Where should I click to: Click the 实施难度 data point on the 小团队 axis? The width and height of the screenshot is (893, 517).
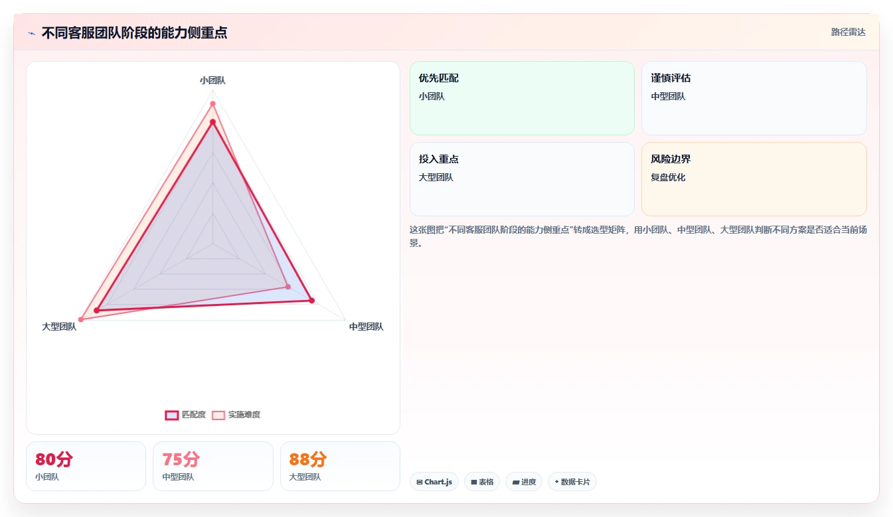pos(212,104)
